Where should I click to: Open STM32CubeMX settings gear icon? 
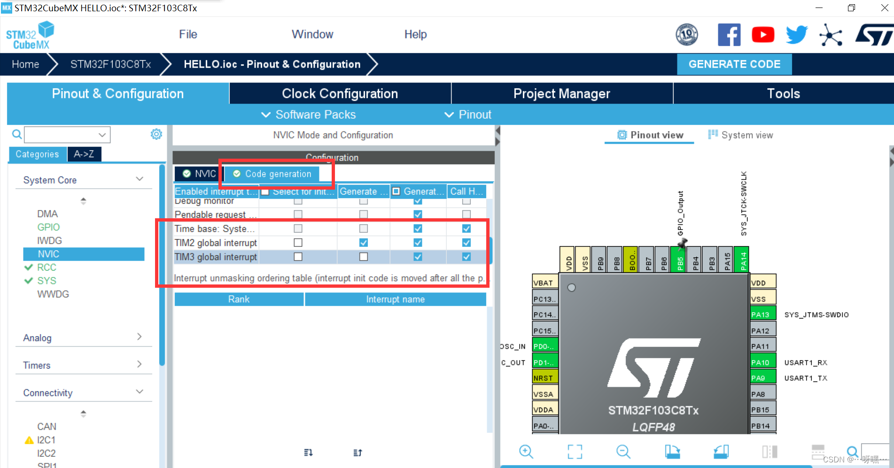[156, 134]
